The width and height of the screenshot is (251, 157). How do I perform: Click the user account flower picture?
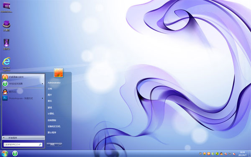pyautogui.click(x=59, y=72)
